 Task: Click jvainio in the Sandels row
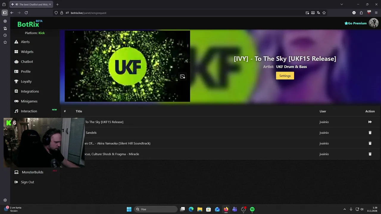pos(324,133)
